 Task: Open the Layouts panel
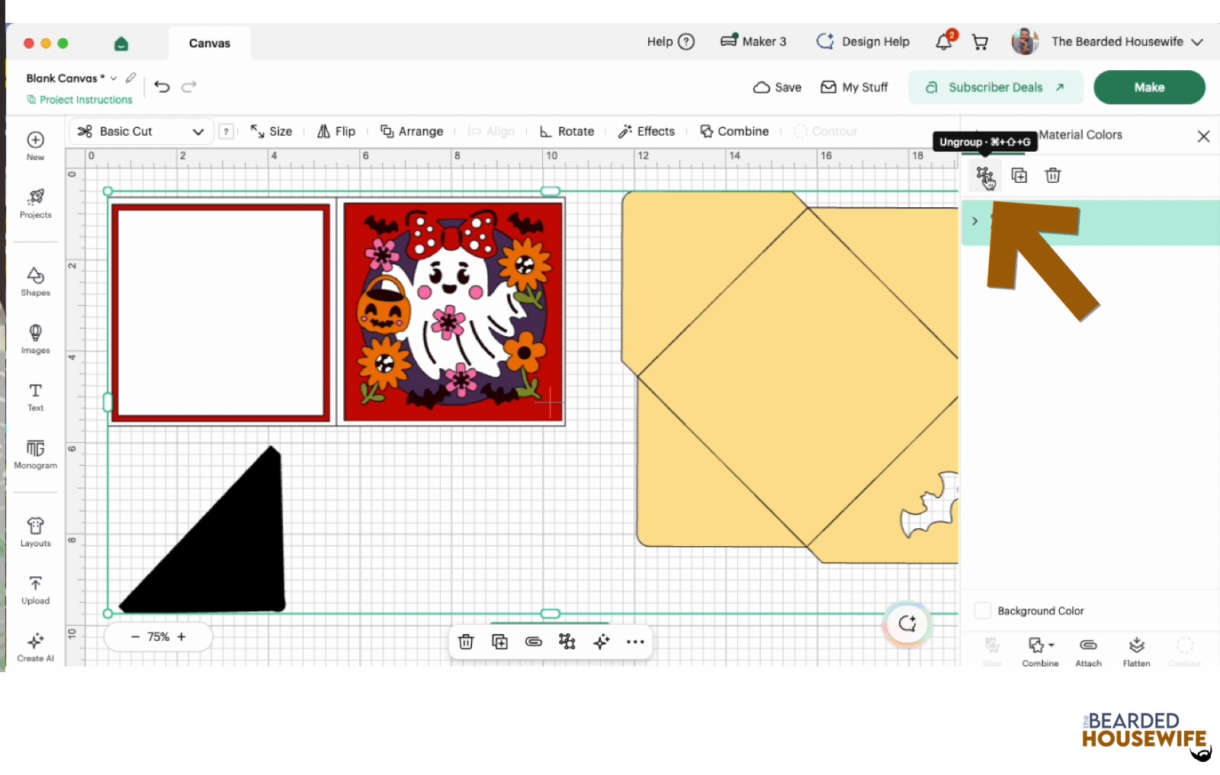coord(36,532)
